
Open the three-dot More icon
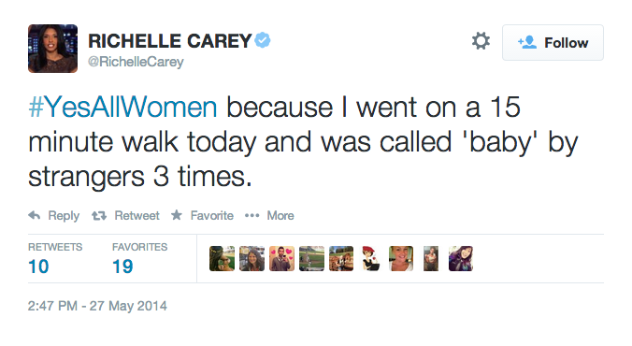pos(251,216)
